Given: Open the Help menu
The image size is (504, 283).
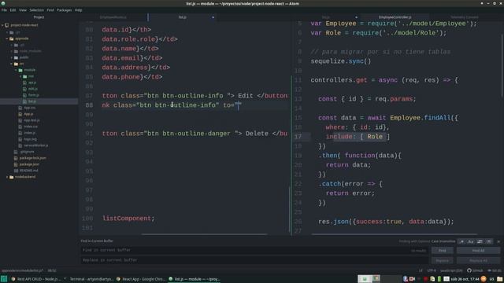Looking at the screenshot, I should 79,10.
